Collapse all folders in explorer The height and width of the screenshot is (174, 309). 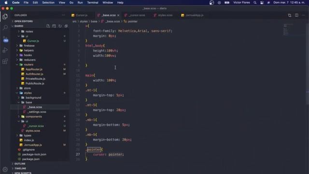click(x=66, y=26)
